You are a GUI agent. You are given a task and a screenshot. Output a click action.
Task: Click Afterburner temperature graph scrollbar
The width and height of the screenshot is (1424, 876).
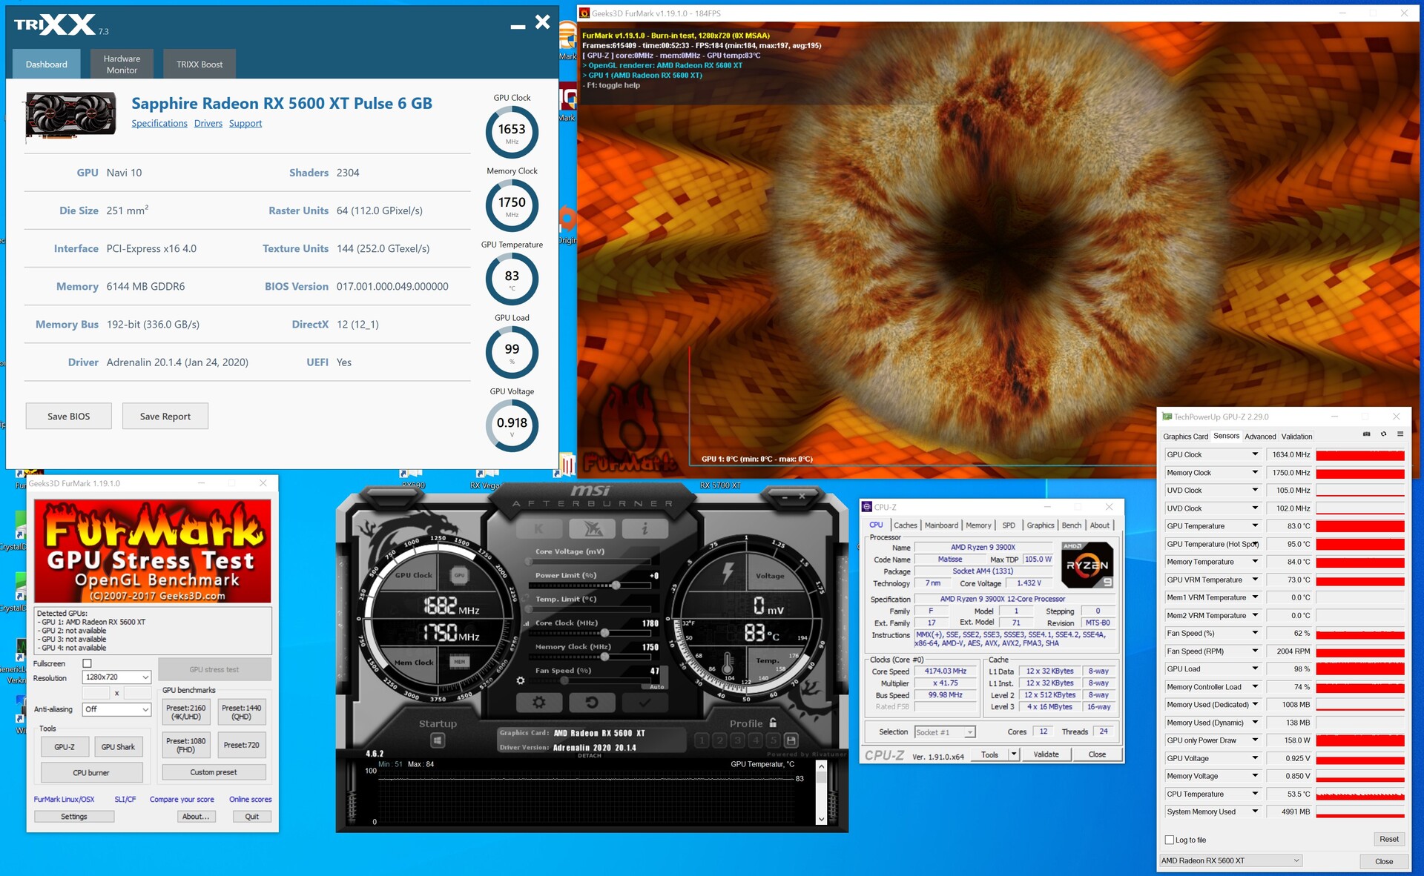[821, 793]
